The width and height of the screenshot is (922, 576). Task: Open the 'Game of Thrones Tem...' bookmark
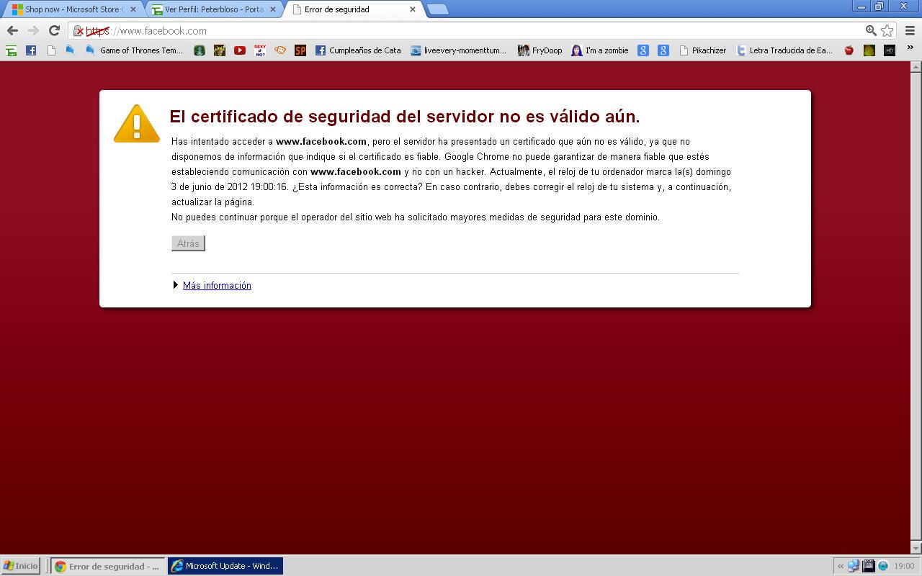pyautogui.click(x=134, y=50)
